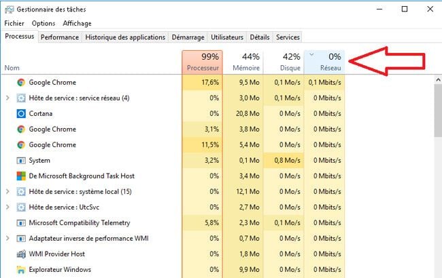Select the Chrome icon using 17,6% CPU
This screenshot has width=442, height=278.
21,82
